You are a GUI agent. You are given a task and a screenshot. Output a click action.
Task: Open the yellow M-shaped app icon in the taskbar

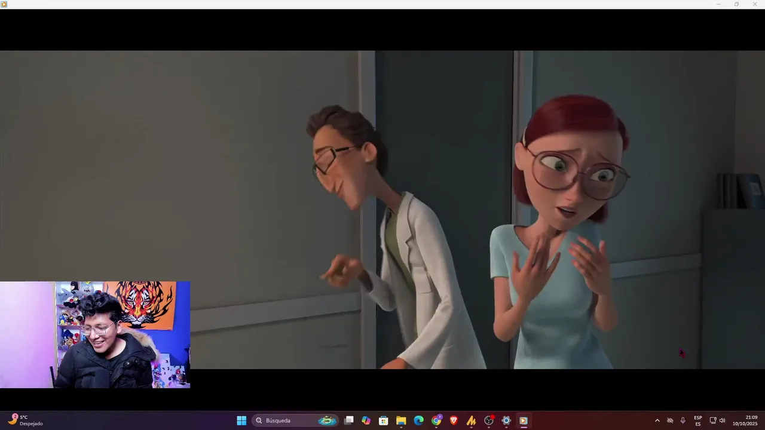(471, 420)
